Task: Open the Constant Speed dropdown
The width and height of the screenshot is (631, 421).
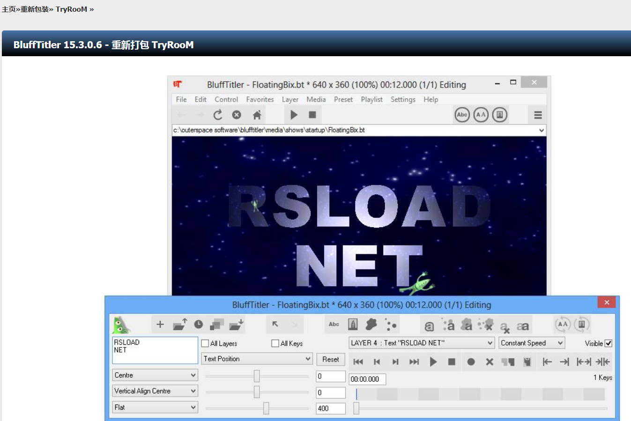Action: coord(532,343)
